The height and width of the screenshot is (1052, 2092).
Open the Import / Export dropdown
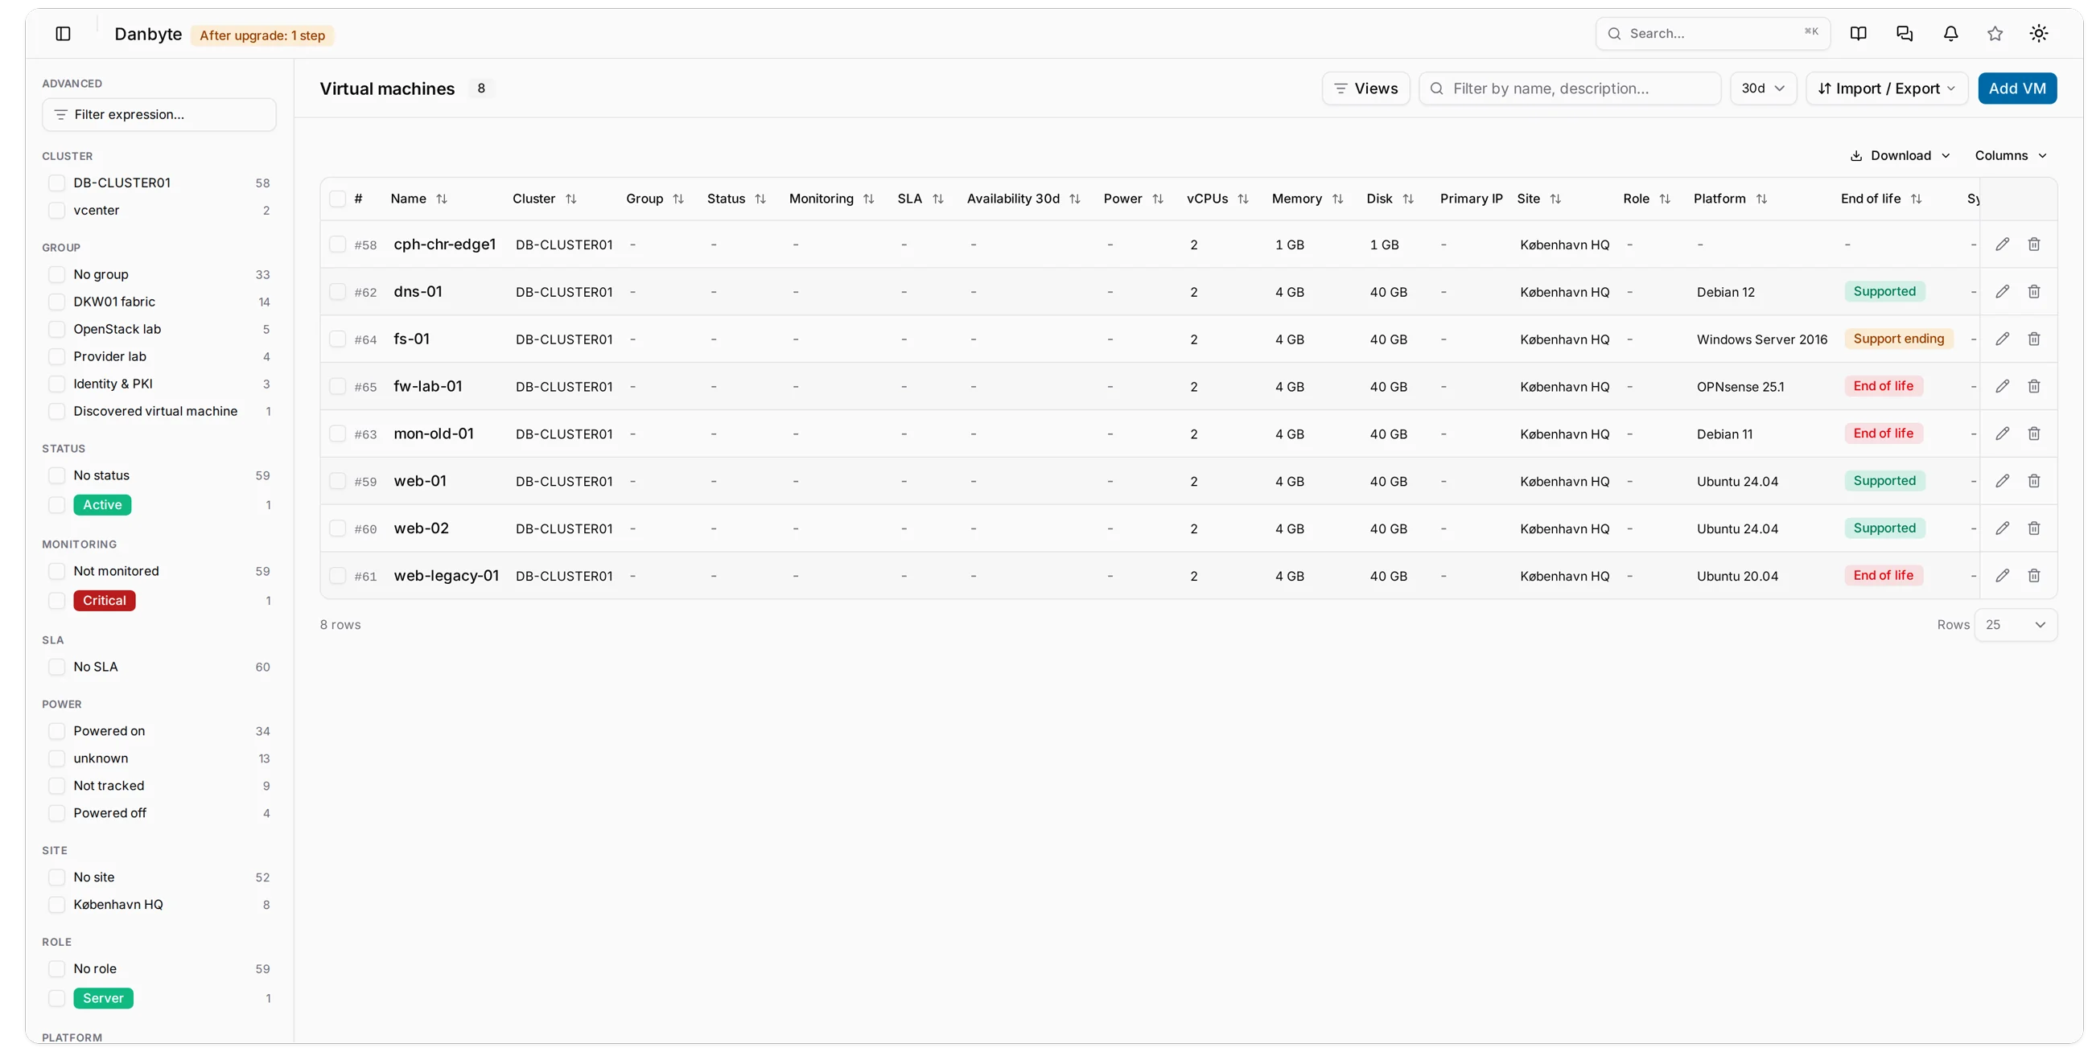(1886, 88)
